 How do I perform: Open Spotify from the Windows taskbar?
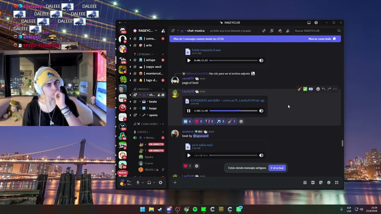195,209
